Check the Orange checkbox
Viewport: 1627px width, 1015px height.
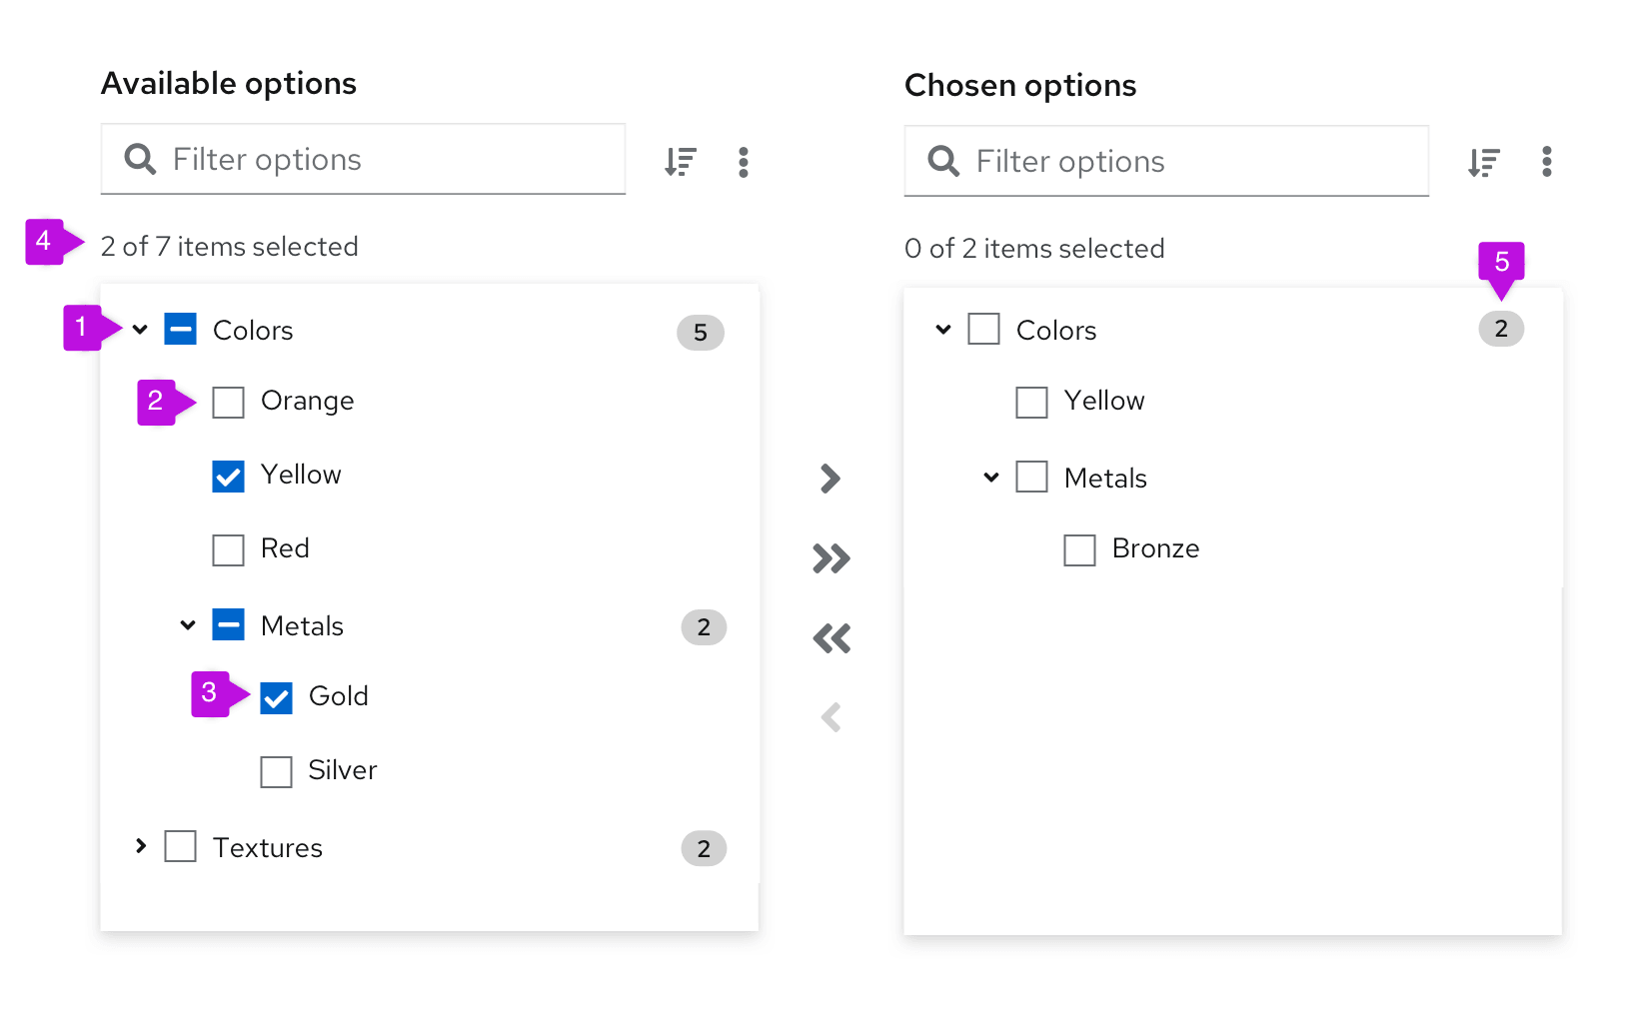(x=229, y=403)
